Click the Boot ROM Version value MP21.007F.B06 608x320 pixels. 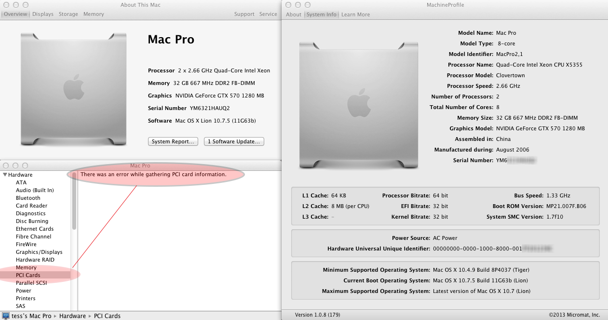[567, 206]
